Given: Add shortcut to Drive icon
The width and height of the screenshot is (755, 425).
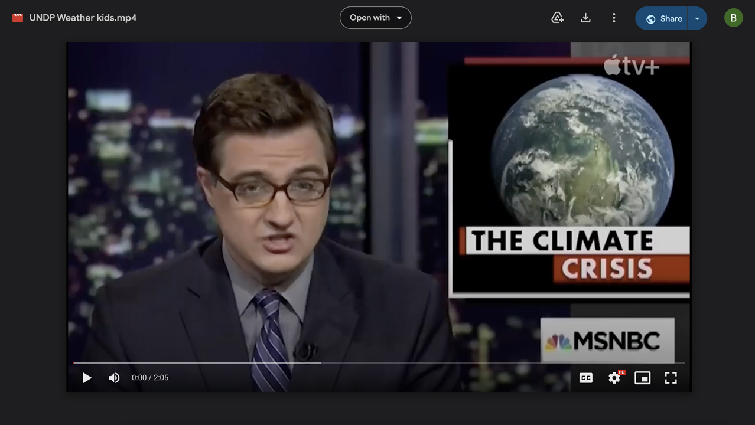Looking at the screenshot, I should point(557,18).
